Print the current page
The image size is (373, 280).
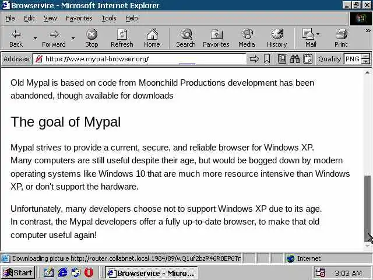click(341, 38)
